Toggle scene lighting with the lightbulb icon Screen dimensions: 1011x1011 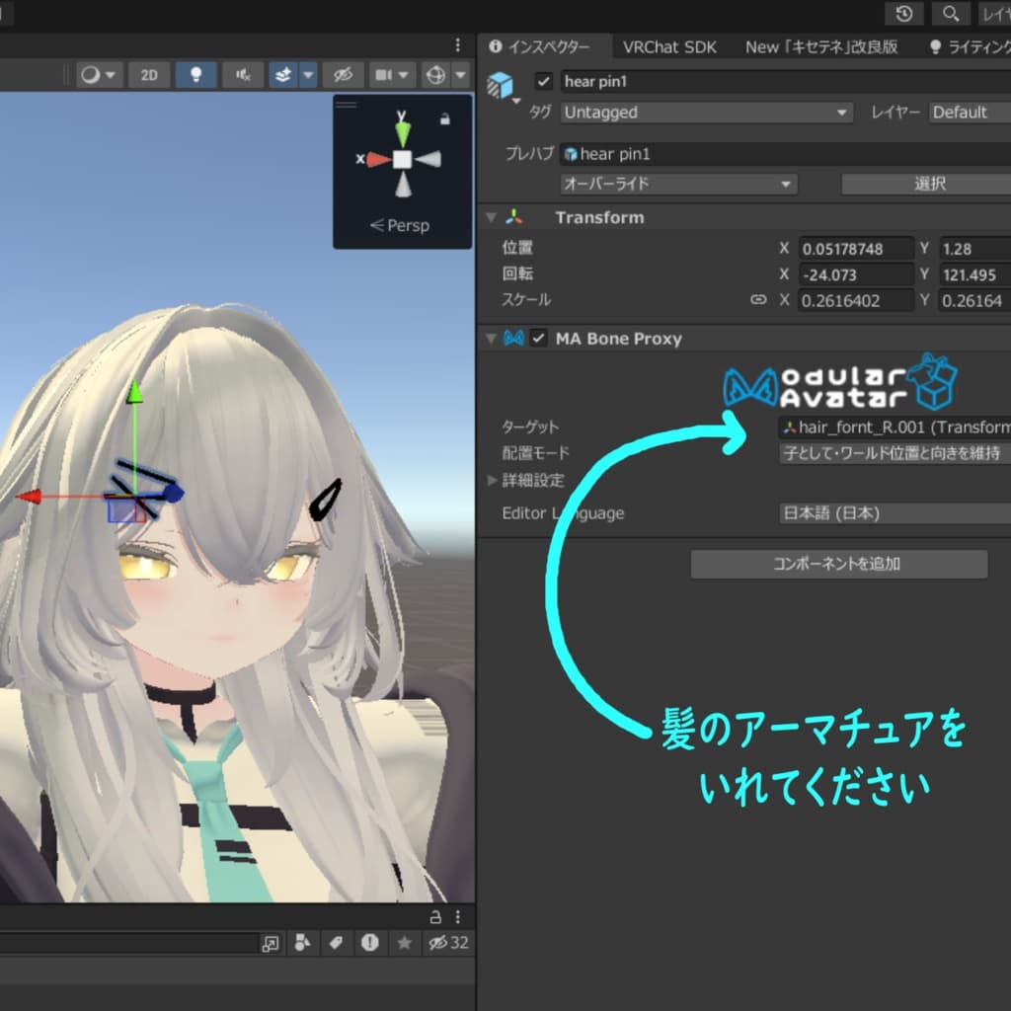[x=195, y=75]
